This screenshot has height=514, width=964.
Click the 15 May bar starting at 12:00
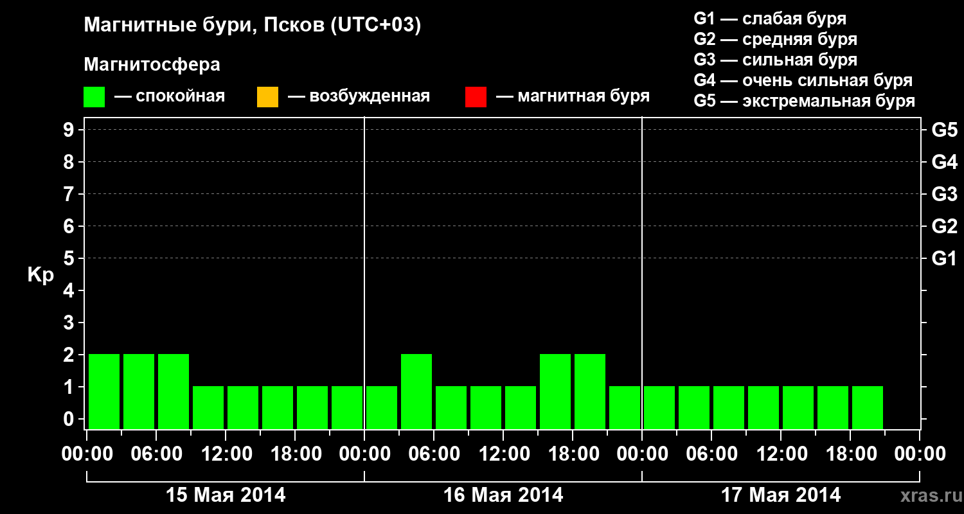243,407
